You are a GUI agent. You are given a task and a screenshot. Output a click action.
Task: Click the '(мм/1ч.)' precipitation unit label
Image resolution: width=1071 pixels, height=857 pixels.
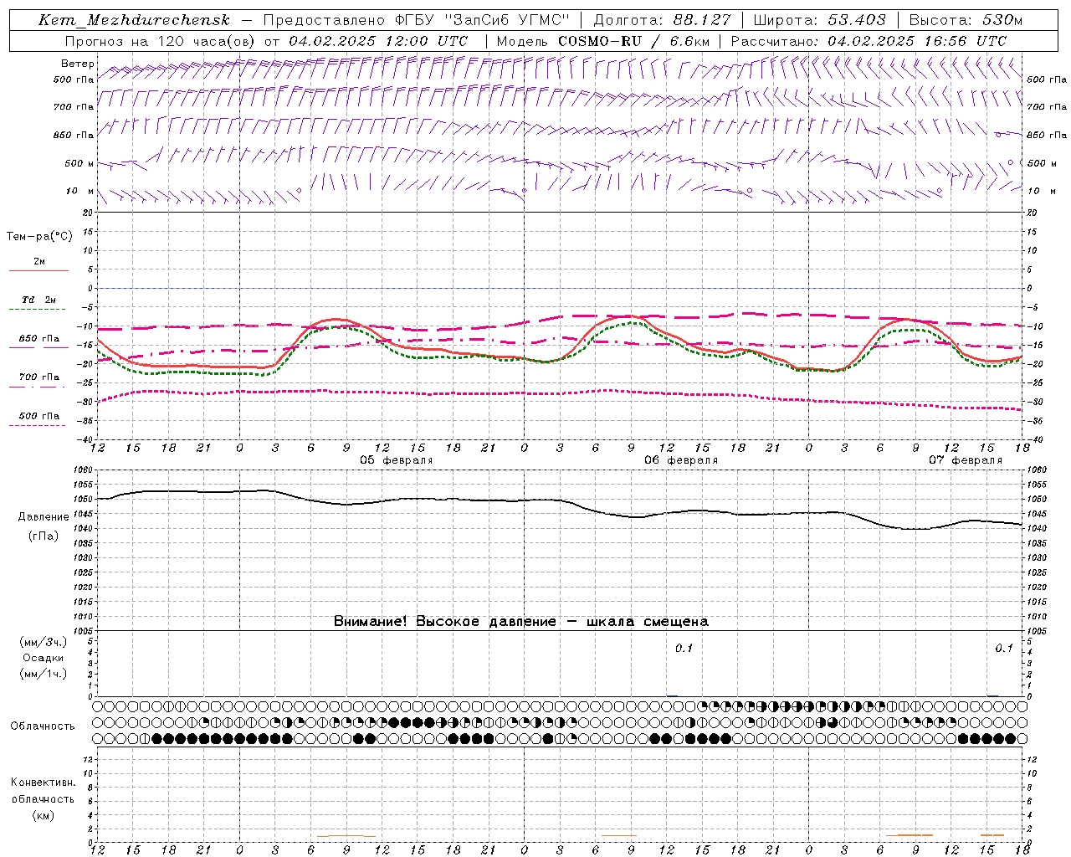[x=44, y=674]
